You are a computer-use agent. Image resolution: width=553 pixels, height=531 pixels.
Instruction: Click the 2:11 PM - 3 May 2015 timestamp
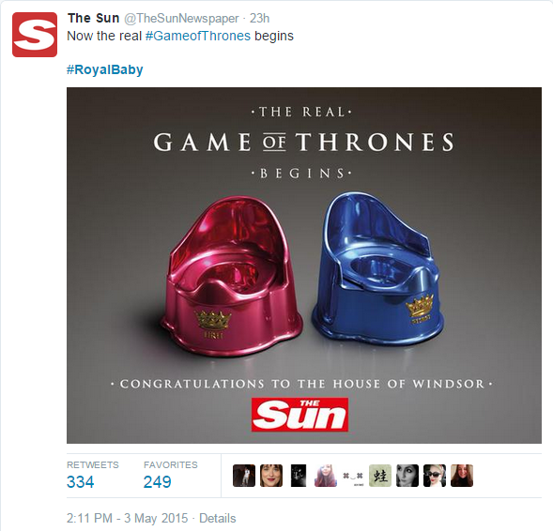click(128, 518)
